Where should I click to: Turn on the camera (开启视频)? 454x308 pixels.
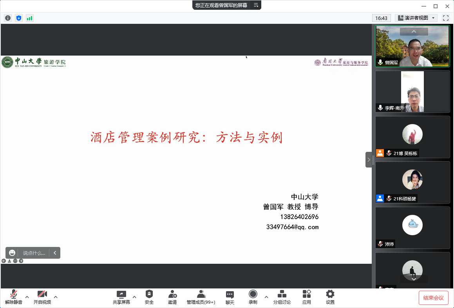(42, 297)
